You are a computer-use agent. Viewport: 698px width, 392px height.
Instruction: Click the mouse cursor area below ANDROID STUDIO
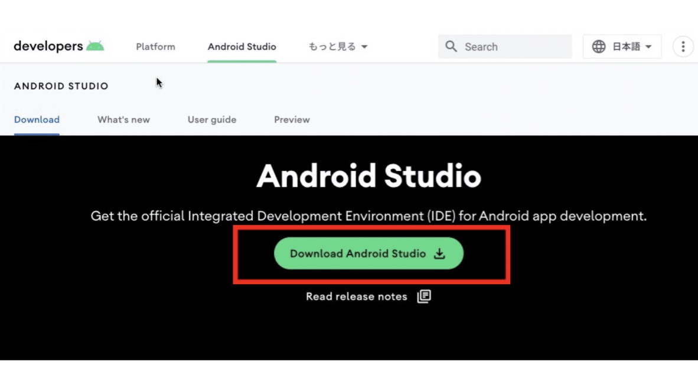[158, 83]
